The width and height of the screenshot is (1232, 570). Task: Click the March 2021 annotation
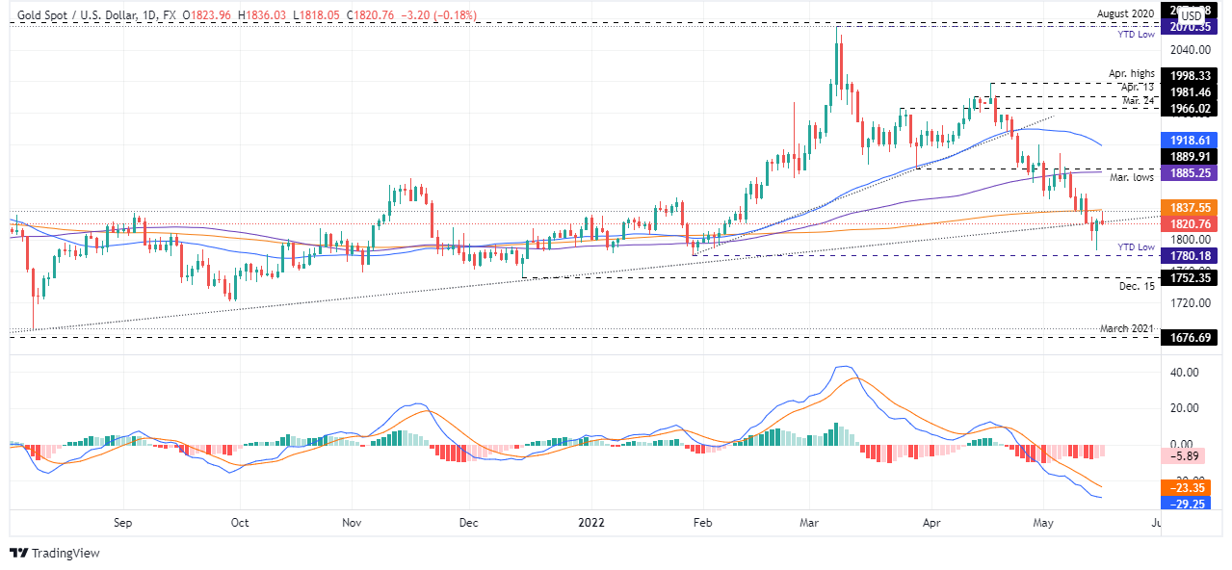click(x=1127, y=328)
